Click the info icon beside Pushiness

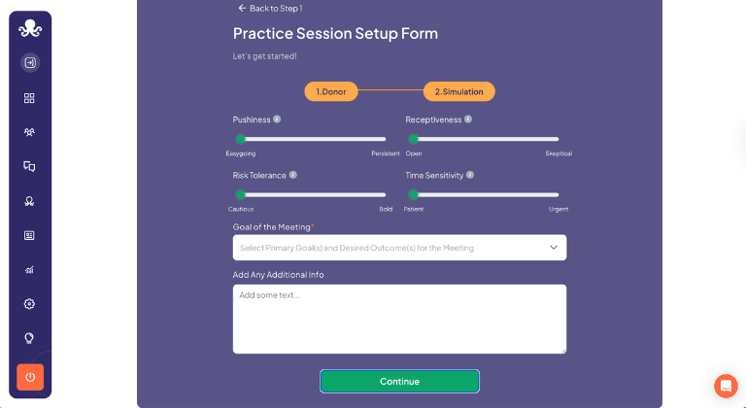277,119
